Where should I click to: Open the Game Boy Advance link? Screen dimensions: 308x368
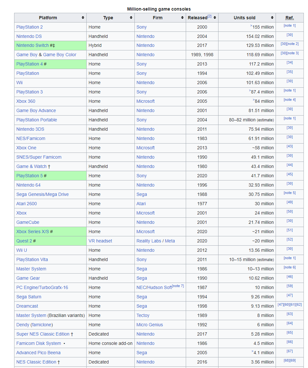[x=36, y=110]
